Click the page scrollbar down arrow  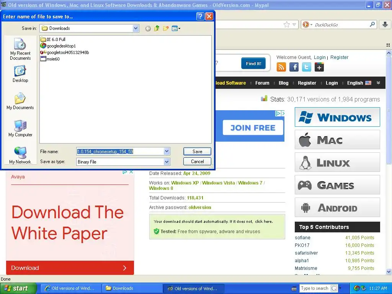(x=389, y=272)
